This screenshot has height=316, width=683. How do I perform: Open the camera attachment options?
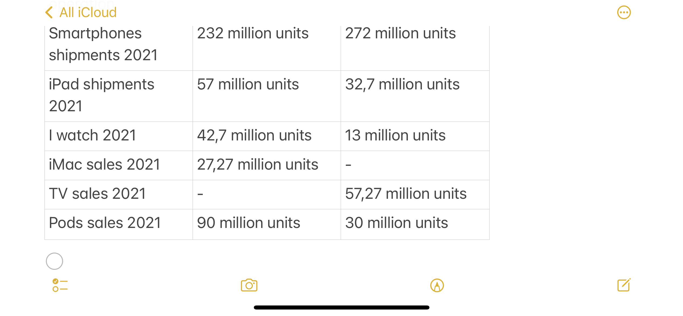[x=249, y=285]
